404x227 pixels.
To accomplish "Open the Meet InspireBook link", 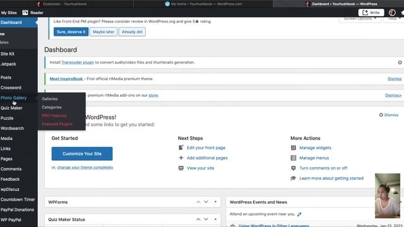I will (66, 79).
